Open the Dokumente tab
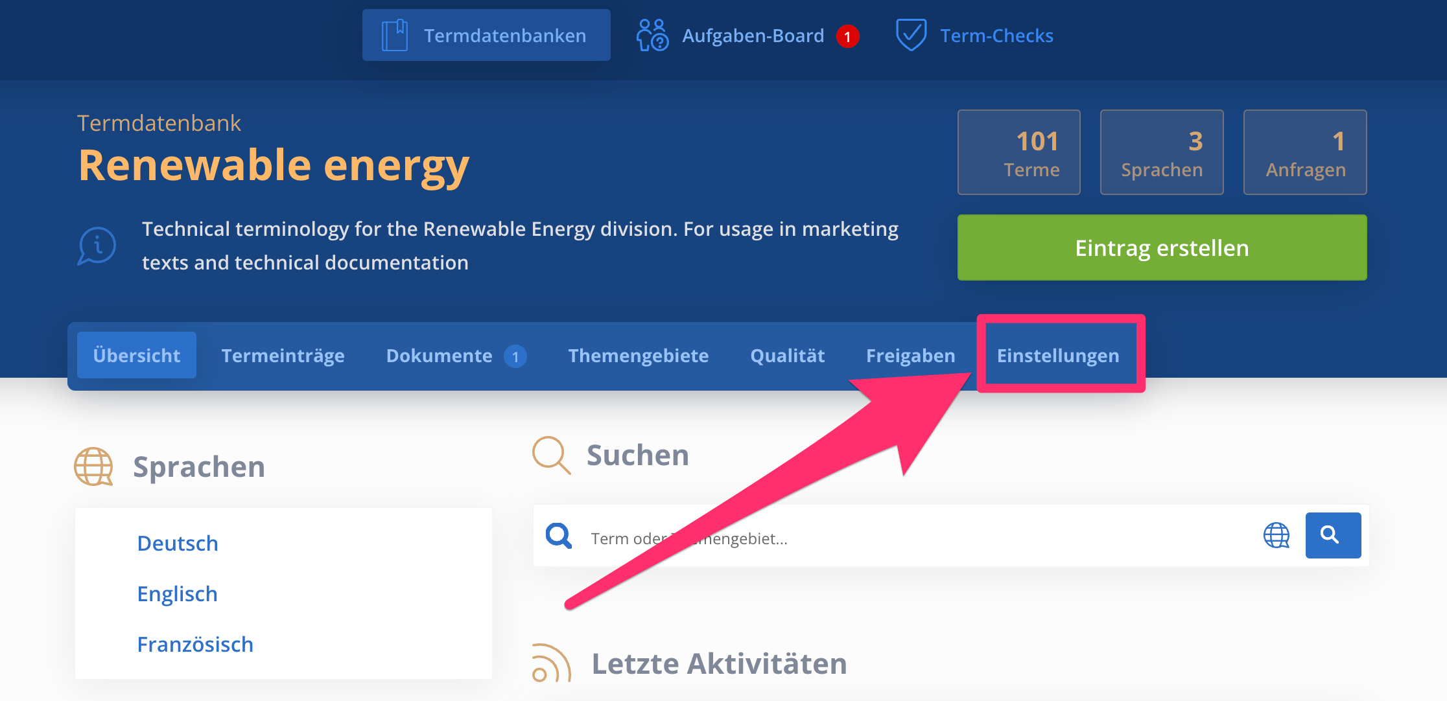Image resolution: width=1447 pixels, height=701 pixels. [456, 355]
